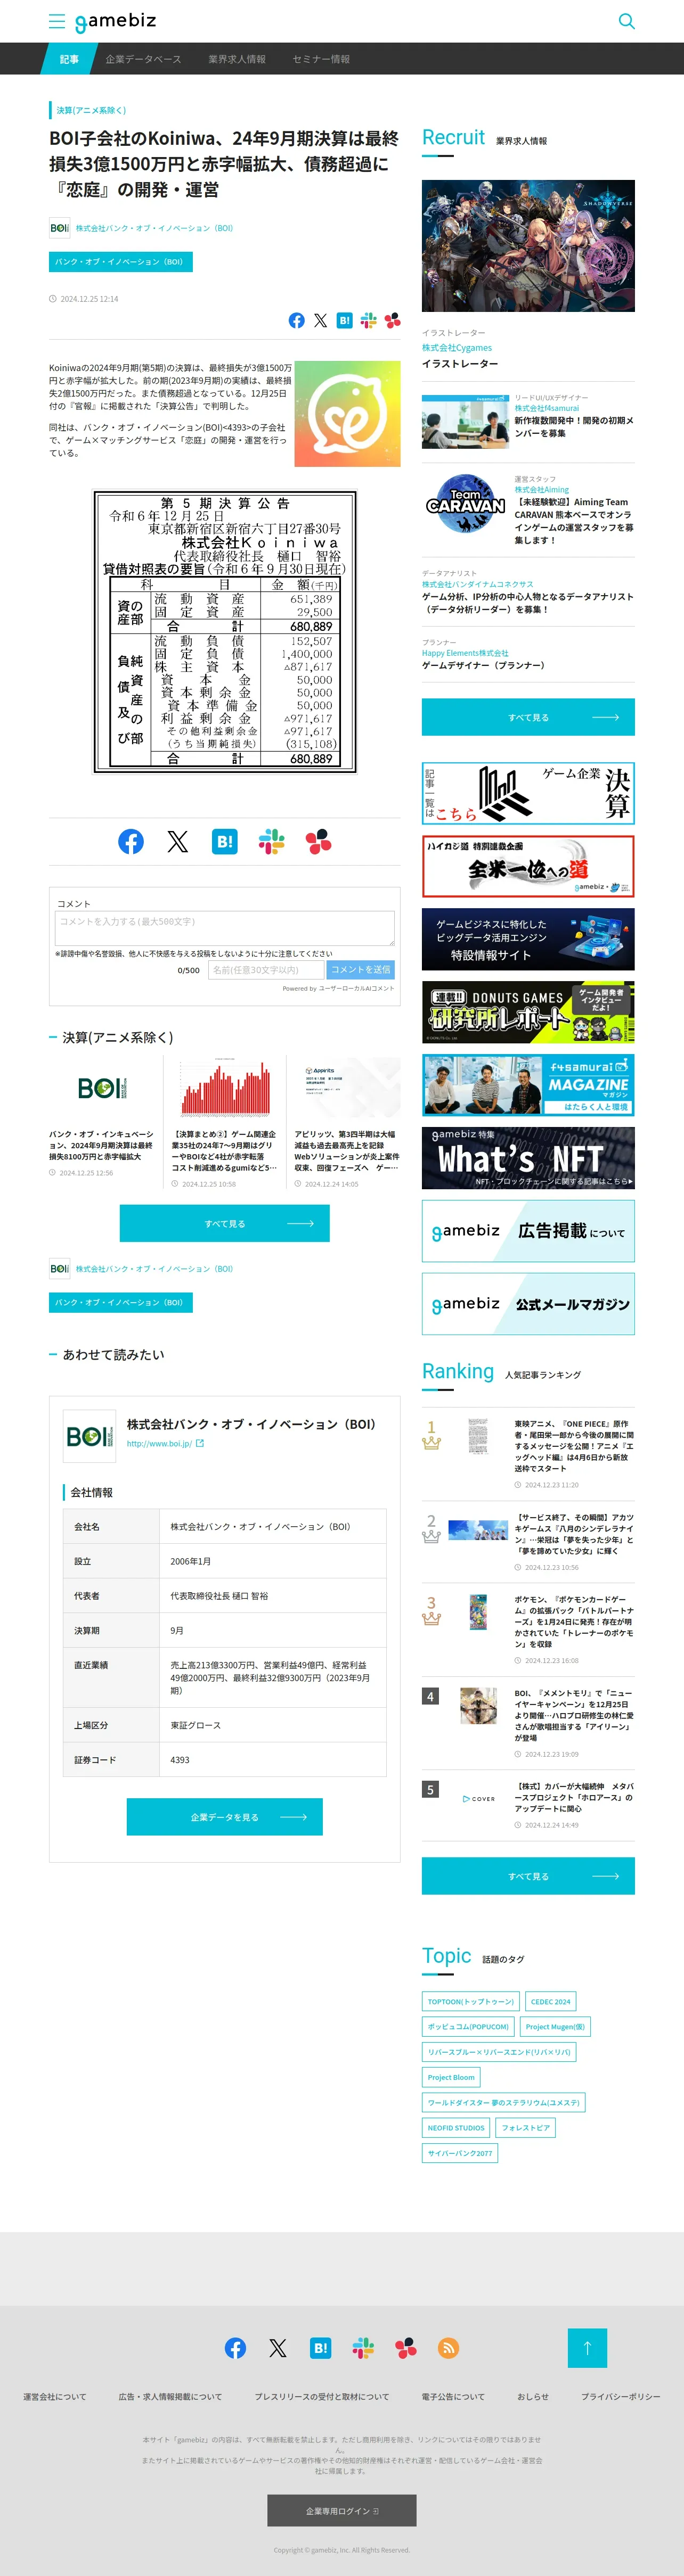
Task: Open footer Hatena B! icon
Action: (x=320, y=2347)
